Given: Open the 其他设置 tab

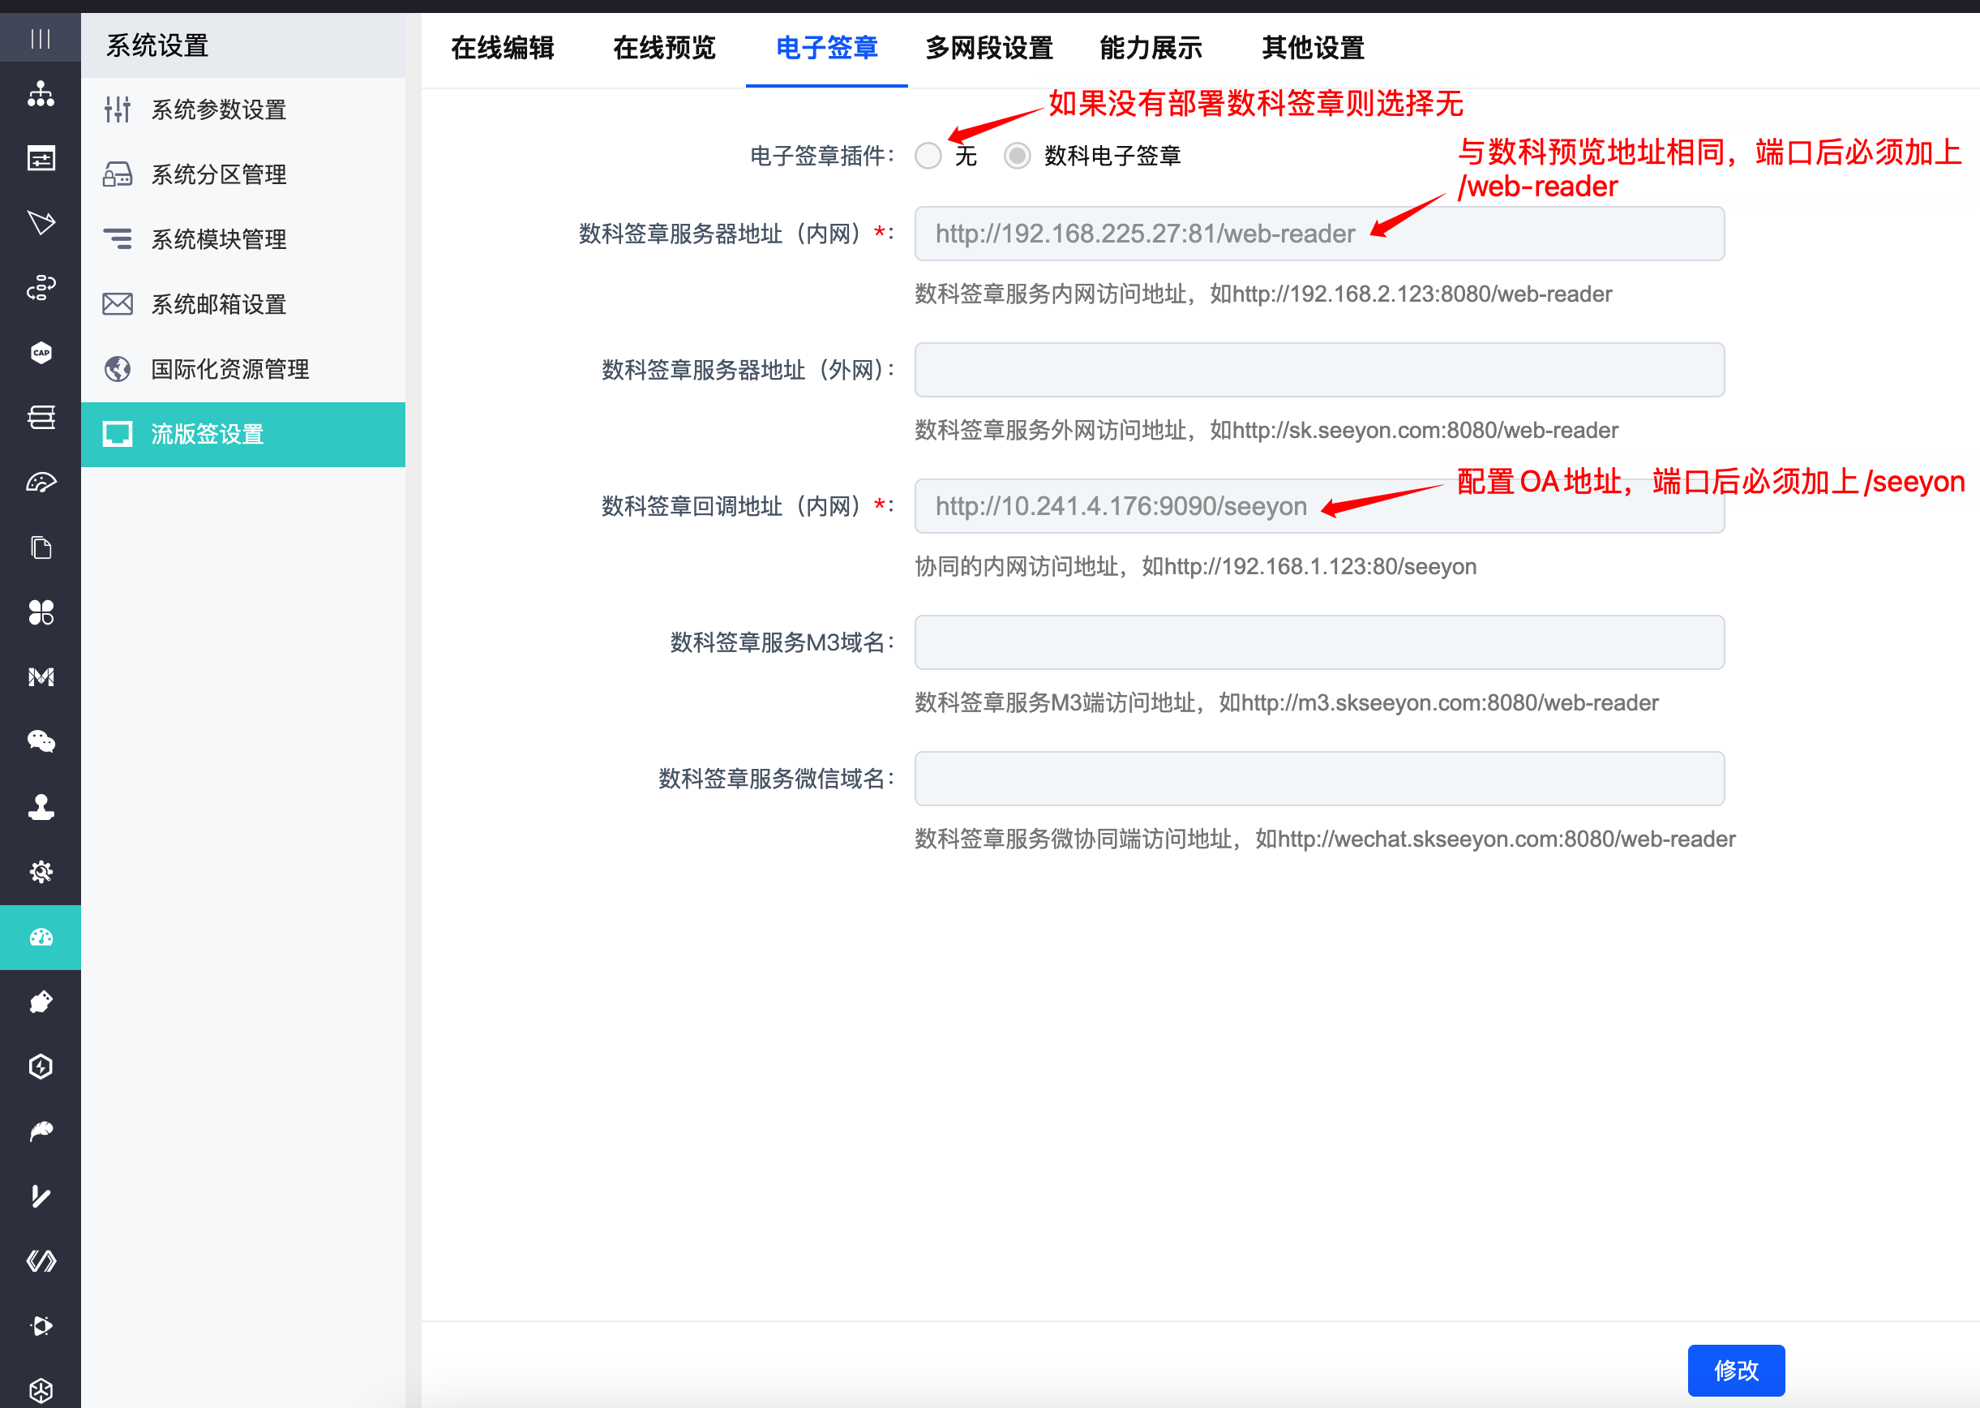Looking at the screenshot, I should pos(1313,49).
